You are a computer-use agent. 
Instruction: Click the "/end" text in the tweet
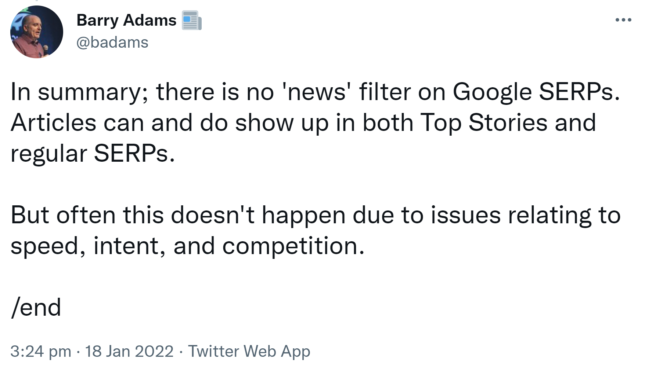click(x=36, y=307)
